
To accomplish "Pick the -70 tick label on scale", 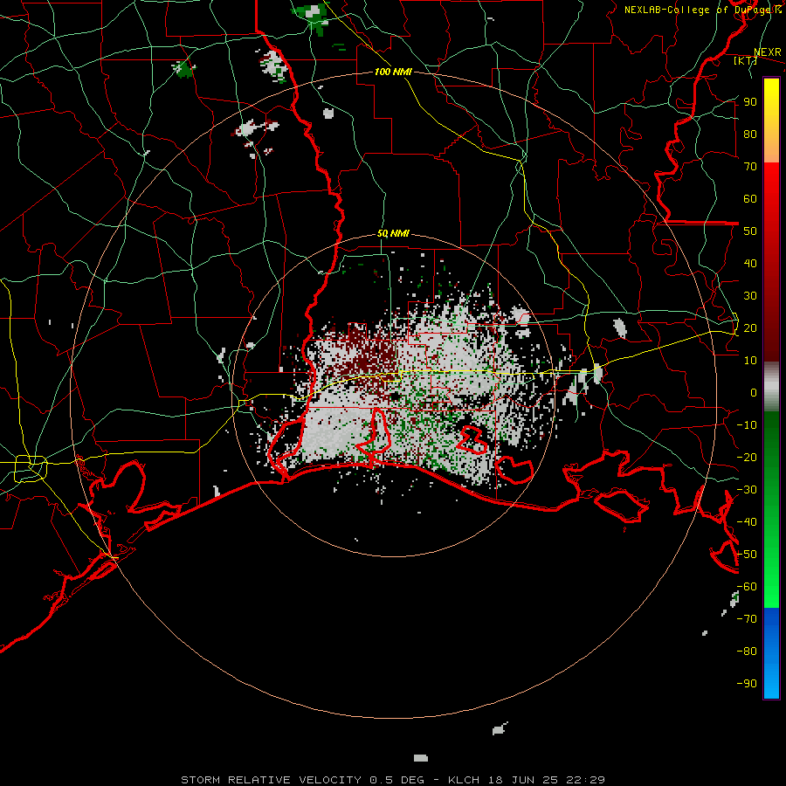I will pos(747,619).
